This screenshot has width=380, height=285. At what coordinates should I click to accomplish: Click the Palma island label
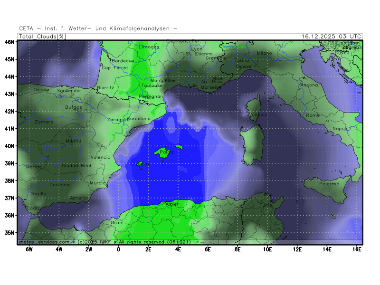(164, 153)
